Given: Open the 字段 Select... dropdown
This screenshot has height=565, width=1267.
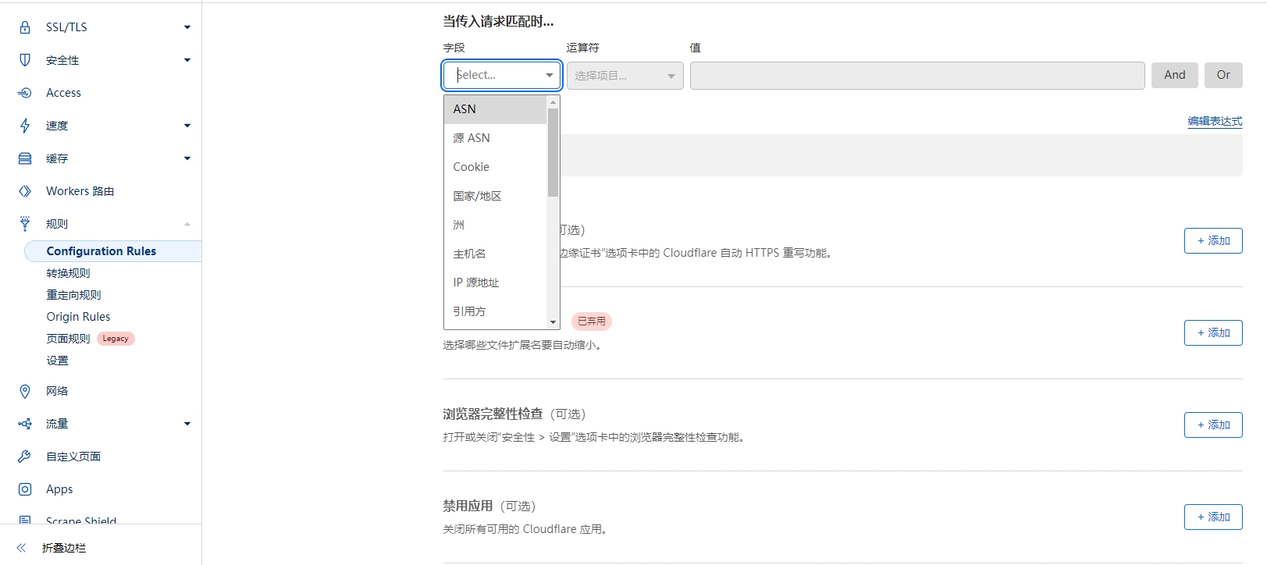Looking at the screenshot, I should tap(502, 75).
